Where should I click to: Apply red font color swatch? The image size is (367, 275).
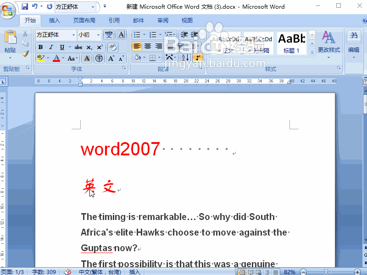(x=56, y=58)
